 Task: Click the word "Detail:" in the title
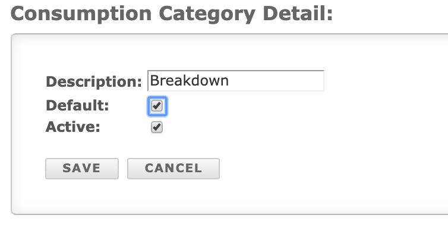[298, 14]
